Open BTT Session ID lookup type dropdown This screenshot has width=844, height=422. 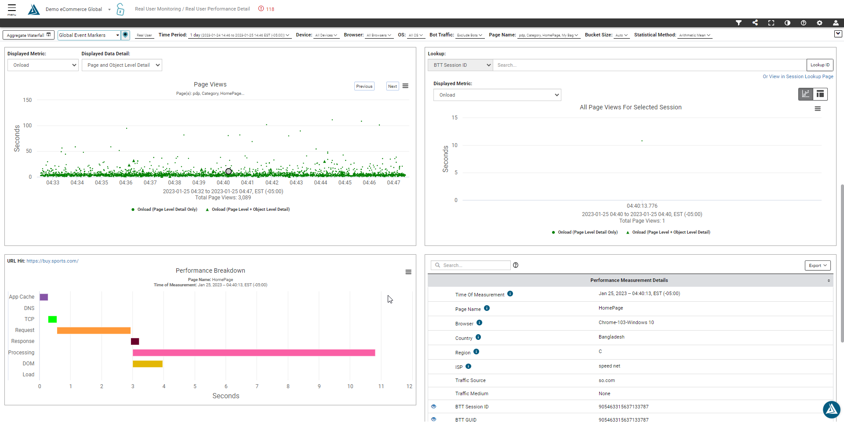pos(460,65)
